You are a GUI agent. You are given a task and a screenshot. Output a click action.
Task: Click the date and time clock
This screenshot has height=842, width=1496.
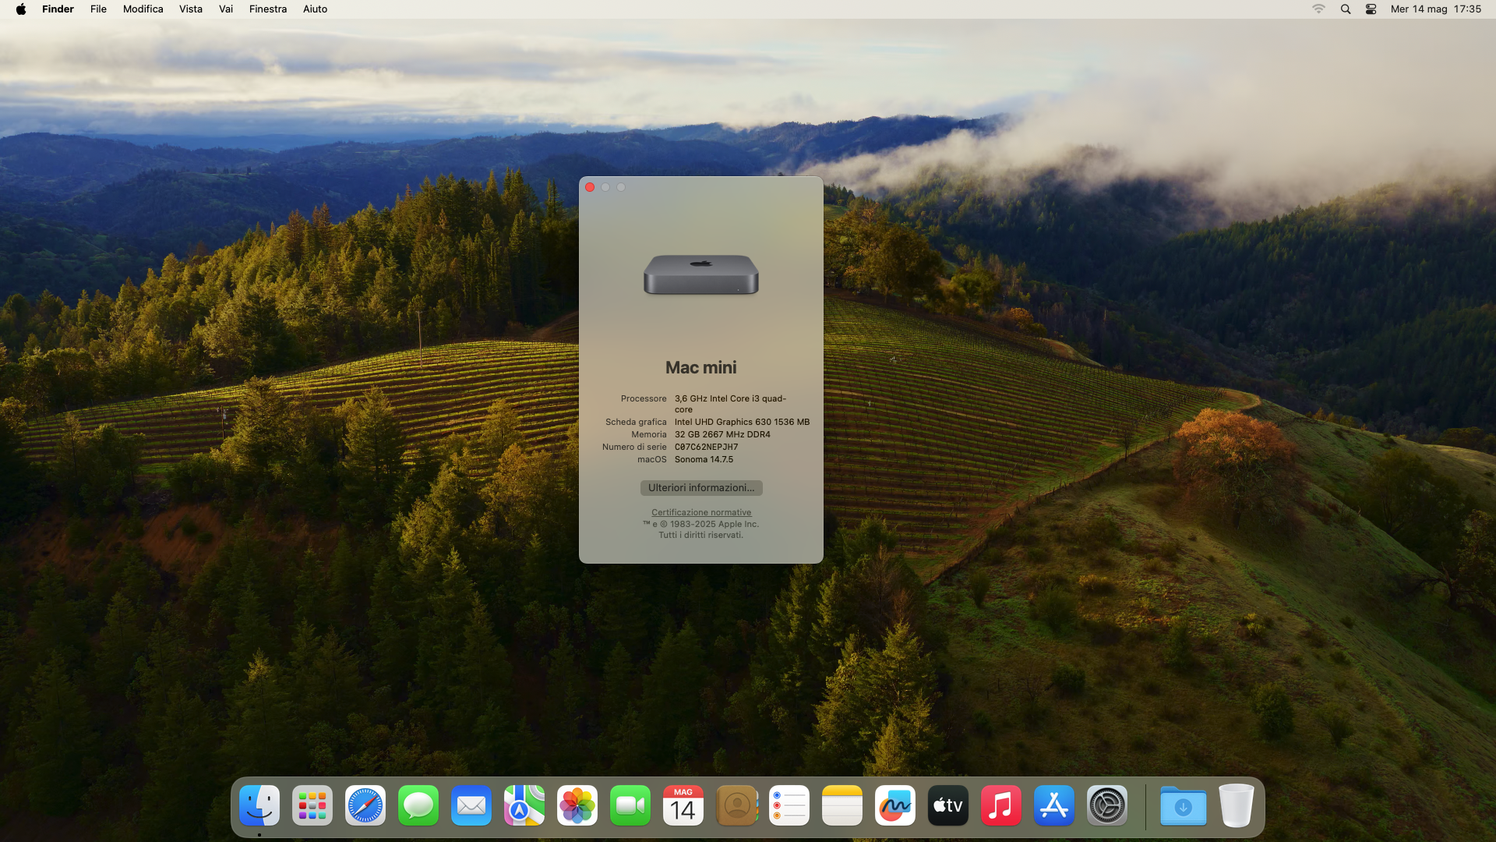click(1435, 9)
